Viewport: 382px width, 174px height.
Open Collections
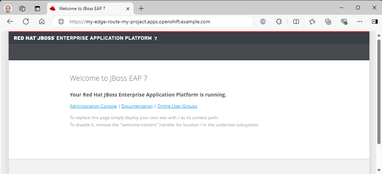(x=328, y=22)
